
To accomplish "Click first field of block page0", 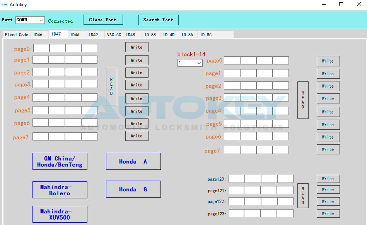I will point(232,60).
